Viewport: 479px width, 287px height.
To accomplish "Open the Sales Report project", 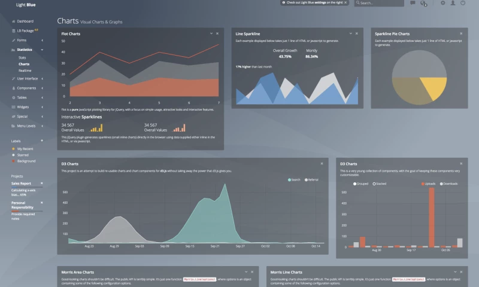I will pos(22,184).
